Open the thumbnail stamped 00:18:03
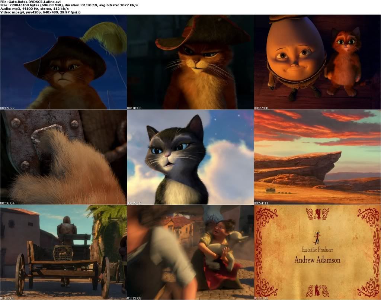Screen dimensions: 381x300 coord(190,62)
